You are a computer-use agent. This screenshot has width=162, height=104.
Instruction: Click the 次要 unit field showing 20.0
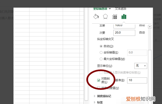pyautogui.click(x=124, y=33)
